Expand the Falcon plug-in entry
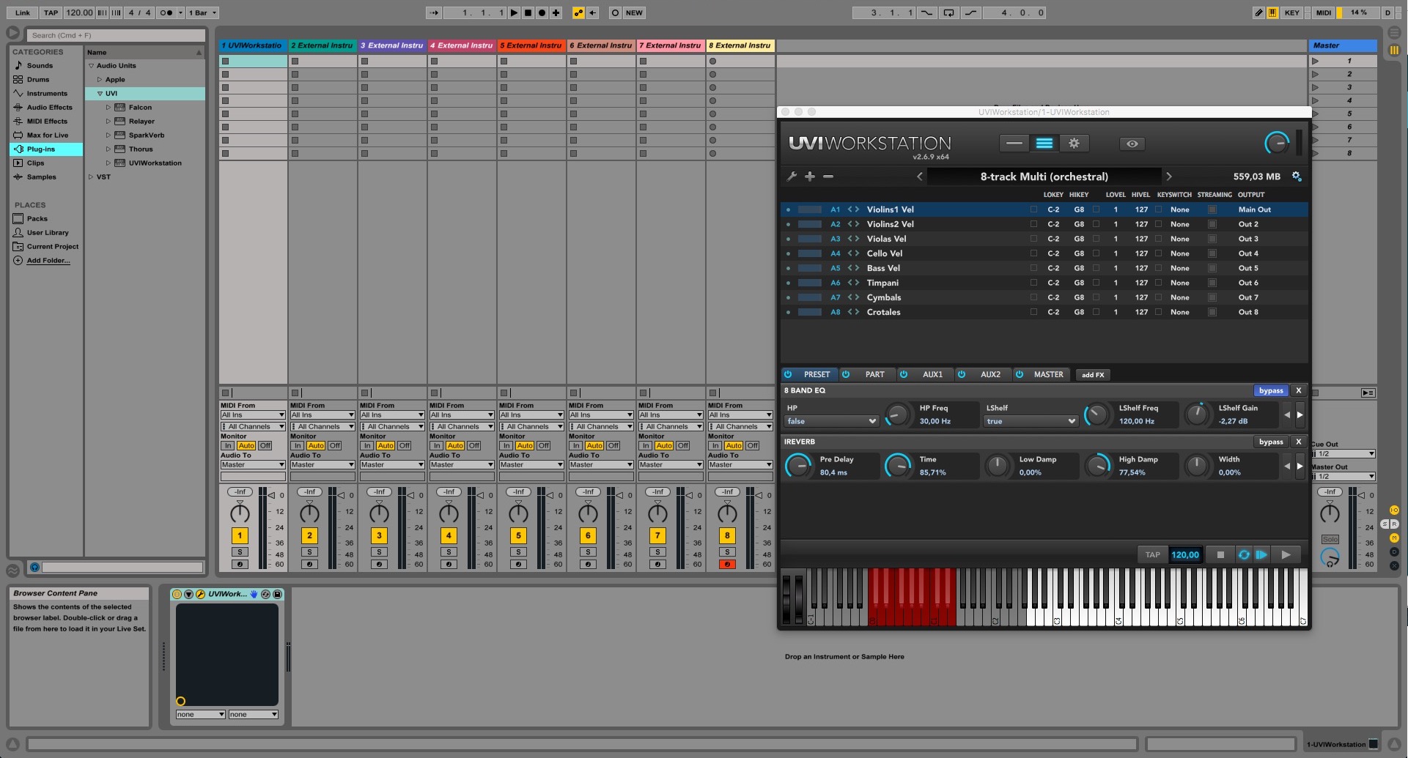 [108, 108]
